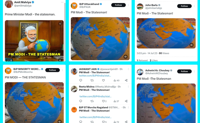
Task: Open twitter.com/BJP4India link in Jaswant Jain tweet
Action: coord(95,76)
